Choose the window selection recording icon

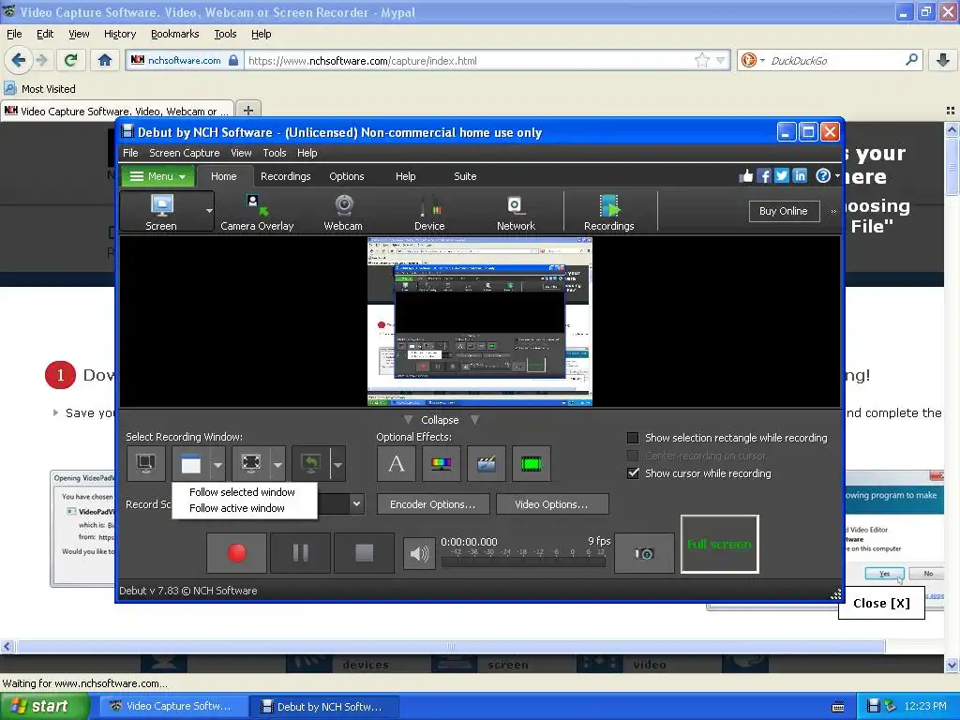pyautogui.click(x=191, y=463)
